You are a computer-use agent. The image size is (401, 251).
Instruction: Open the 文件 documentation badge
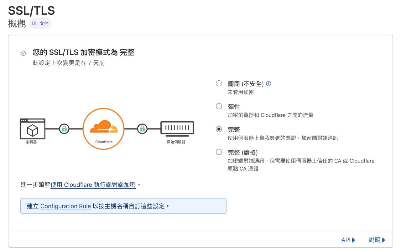40,23
